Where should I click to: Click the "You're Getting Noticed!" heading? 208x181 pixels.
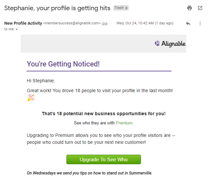pyautogui.click(x=63, y=64)
